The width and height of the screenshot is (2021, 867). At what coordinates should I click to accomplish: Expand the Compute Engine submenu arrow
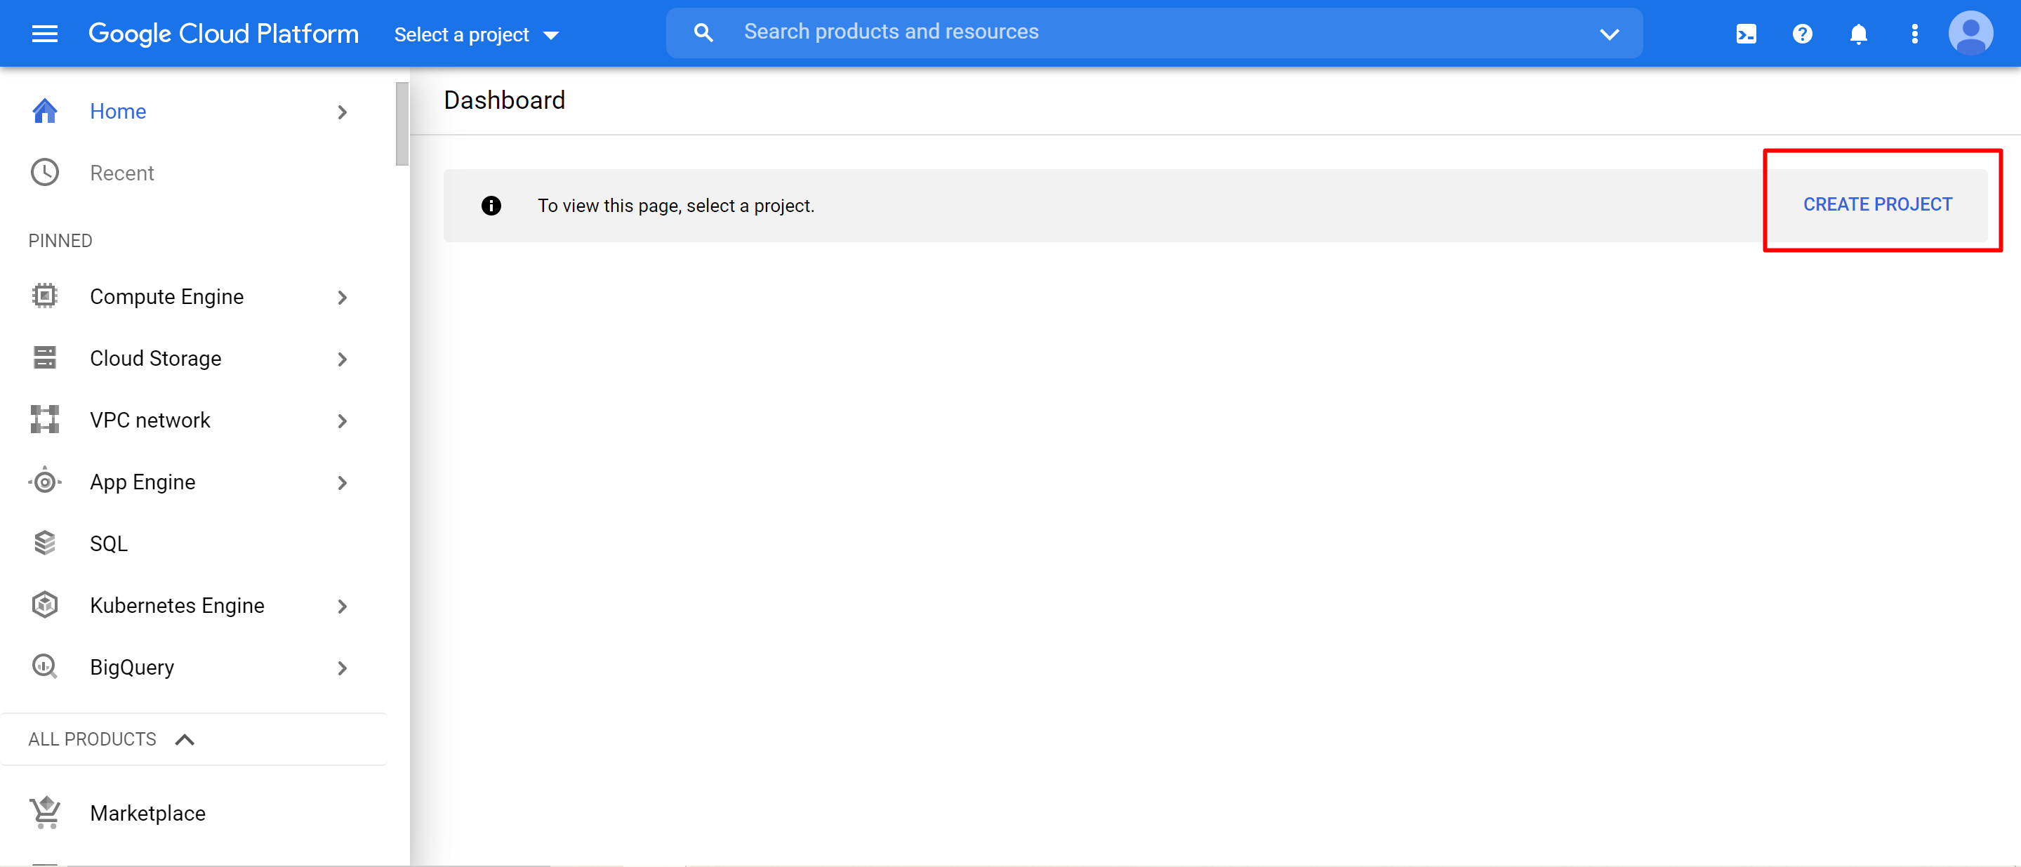tap(342, 298)
